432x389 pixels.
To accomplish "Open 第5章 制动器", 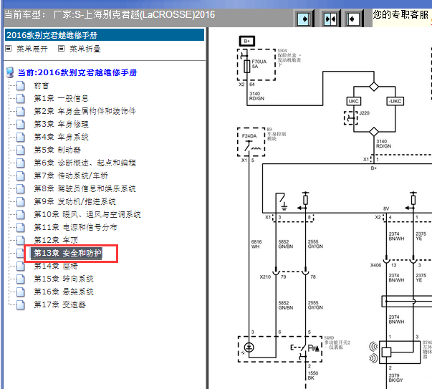I will tap(57, 150).
